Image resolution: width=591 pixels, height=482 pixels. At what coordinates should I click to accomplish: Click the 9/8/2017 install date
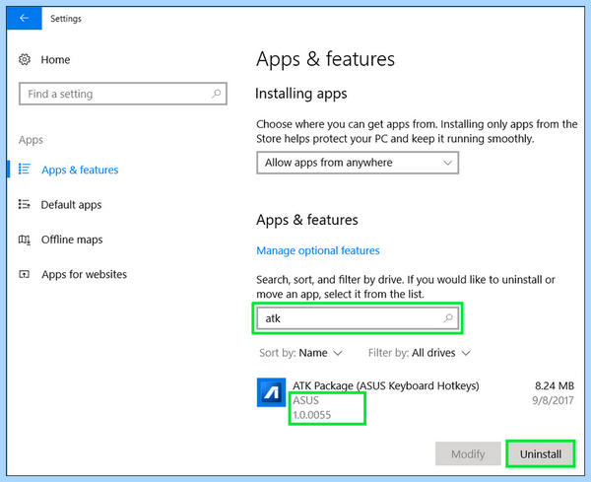click(553, 400)
